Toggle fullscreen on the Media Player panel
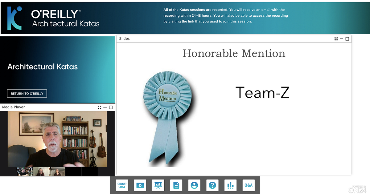This screenshot has width=370, height=194. (x=99, y=107)
